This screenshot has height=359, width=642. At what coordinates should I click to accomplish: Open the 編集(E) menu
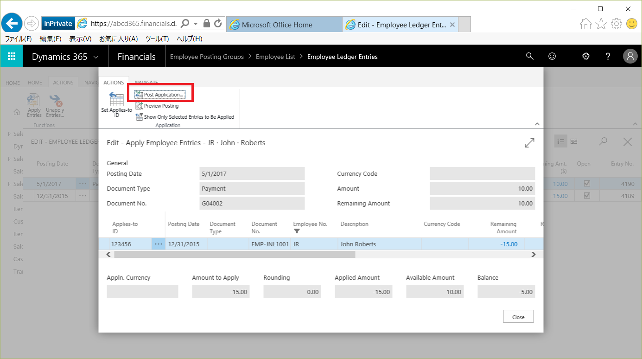(x=51, y=39)
